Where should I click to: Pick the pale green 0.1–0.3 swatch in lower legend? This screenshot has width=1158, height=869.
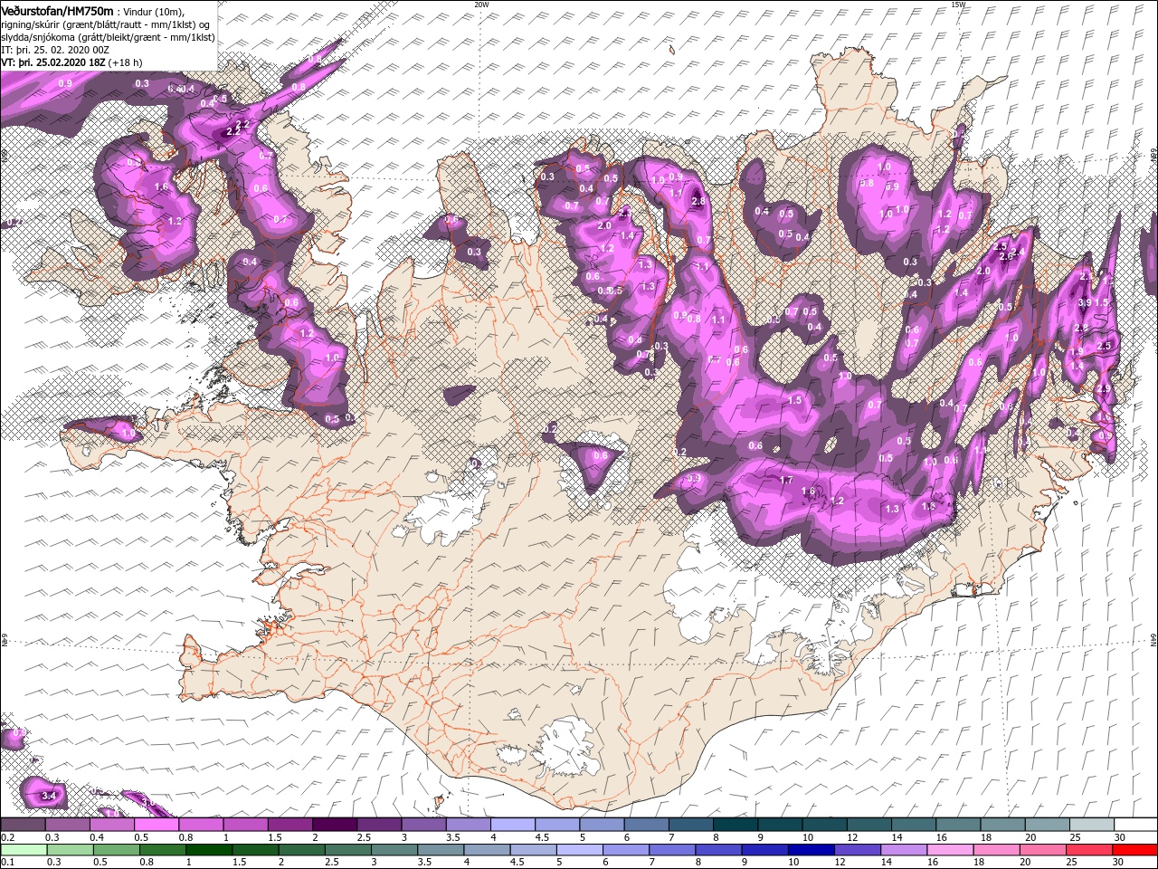24,850
